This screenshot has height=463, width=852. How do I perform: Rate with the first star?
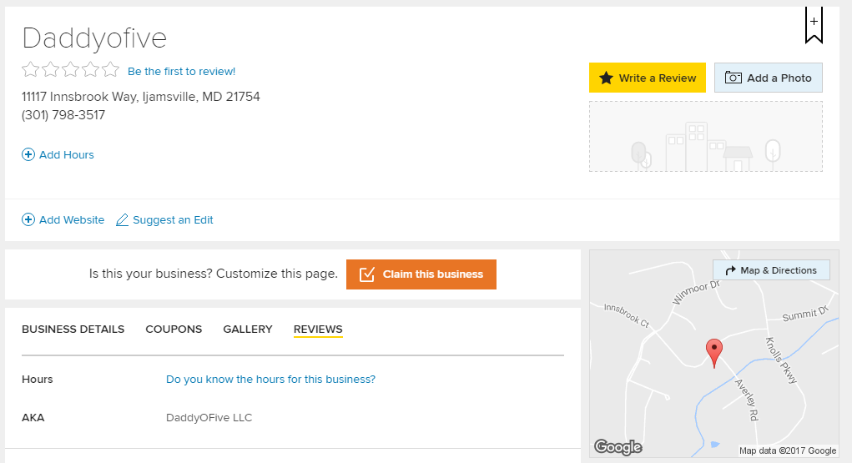(x=30, y=69)
